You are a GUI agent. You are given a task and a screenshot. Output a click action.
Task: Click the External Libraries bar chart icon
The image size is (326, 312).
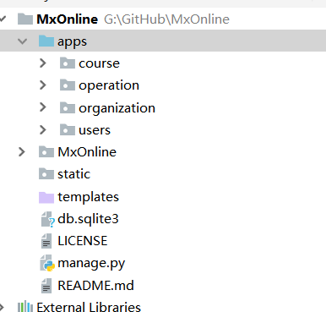pyautogui.click(x=25, y=307)
